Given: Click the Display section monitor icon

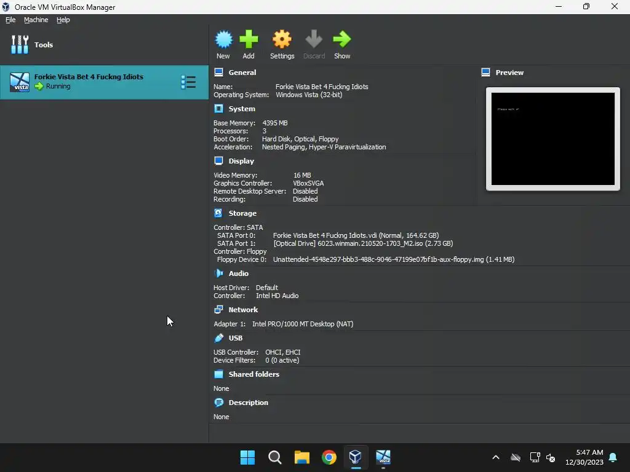Looking at the screenshot, I should 218,160.
